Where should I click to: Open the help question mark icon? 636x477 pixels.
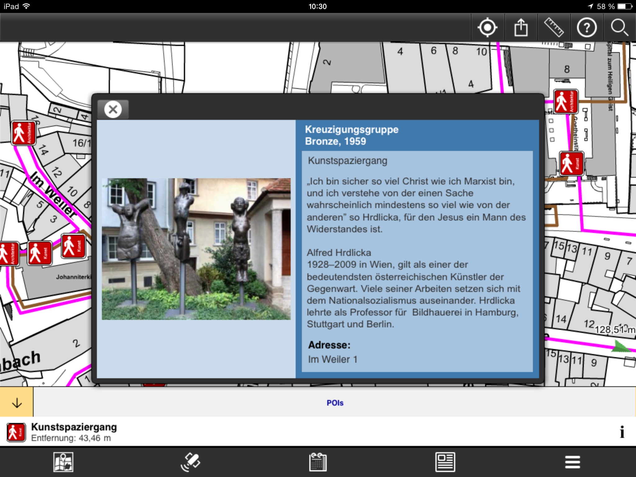[x=586, y=27]
